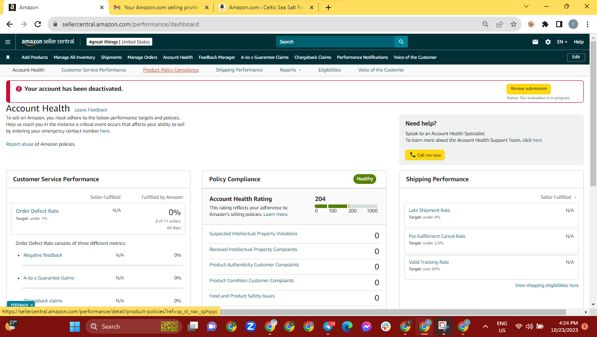The width and height of the screenshot is (597, 337).
Task: Dismiss the FEEDBACK tab with its X
Action: (32, 305)
